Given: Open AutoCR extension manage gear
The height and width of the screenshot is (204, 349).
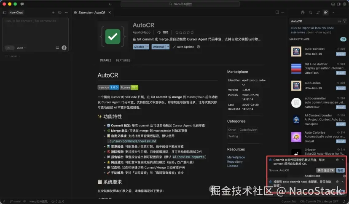Looking at the screenshot, I should coord(199,47).
